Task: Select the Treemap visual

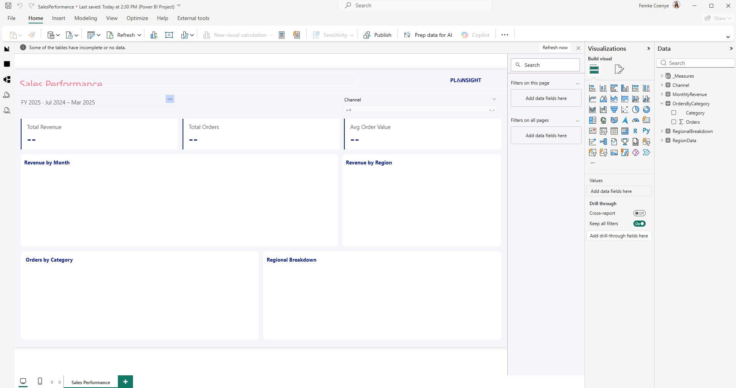Action: (593, 120)
